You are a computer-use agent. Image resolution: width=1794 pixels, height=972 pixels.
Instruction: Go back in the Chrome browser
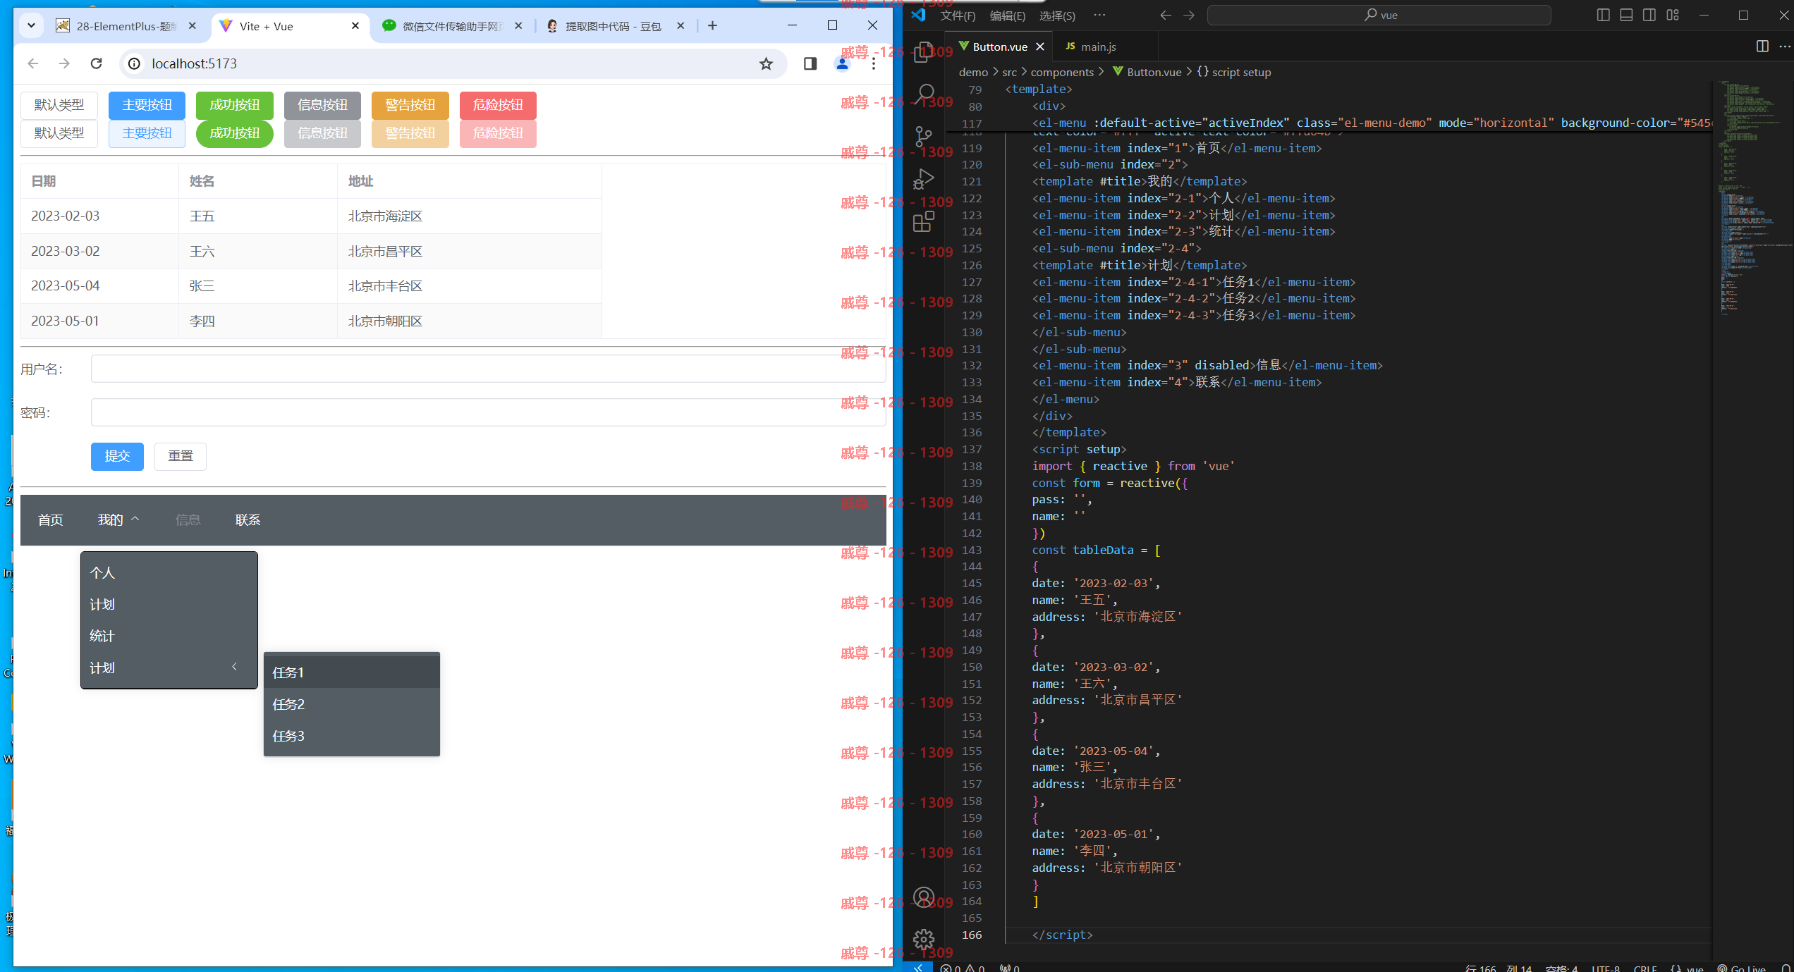(x=32, y=63)
